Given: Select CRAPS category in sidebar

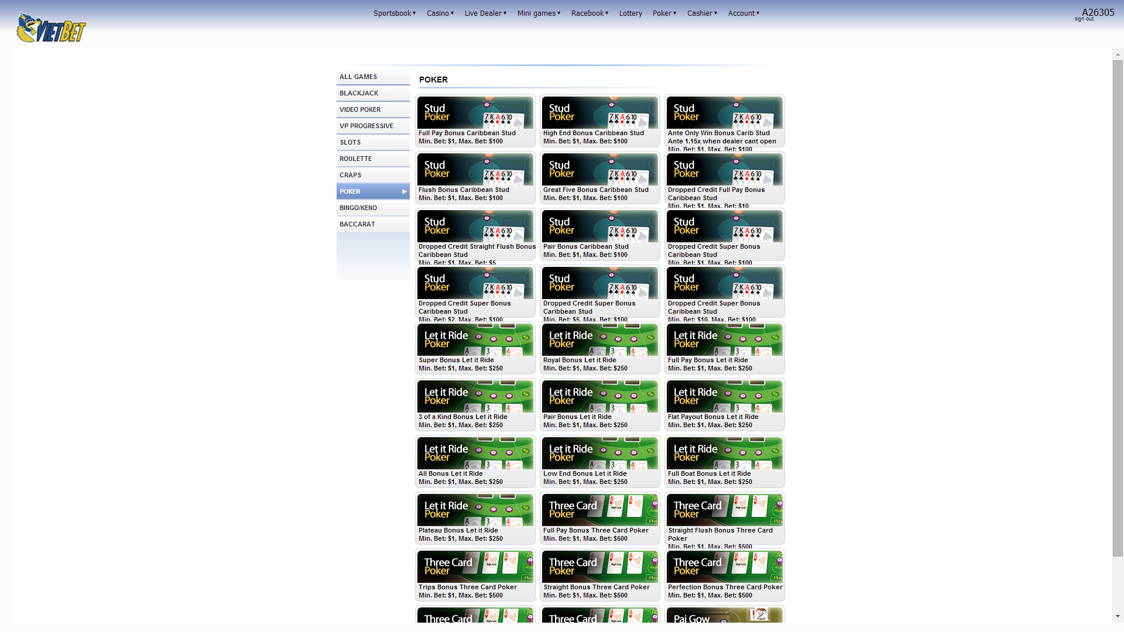Looking at the screenshot, I should (x=373, y=175).
